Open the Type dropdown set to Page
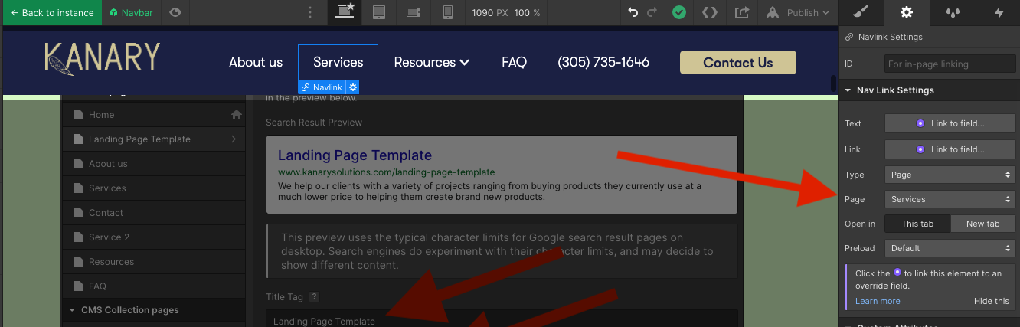1020x327 pixels. coord(950,175)
